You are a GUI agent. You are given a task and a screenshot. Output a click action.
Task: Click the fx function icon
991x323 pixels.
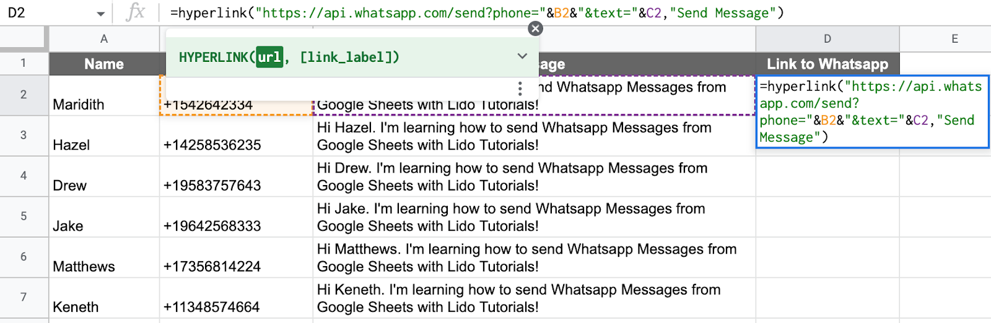tap(135, 12)
